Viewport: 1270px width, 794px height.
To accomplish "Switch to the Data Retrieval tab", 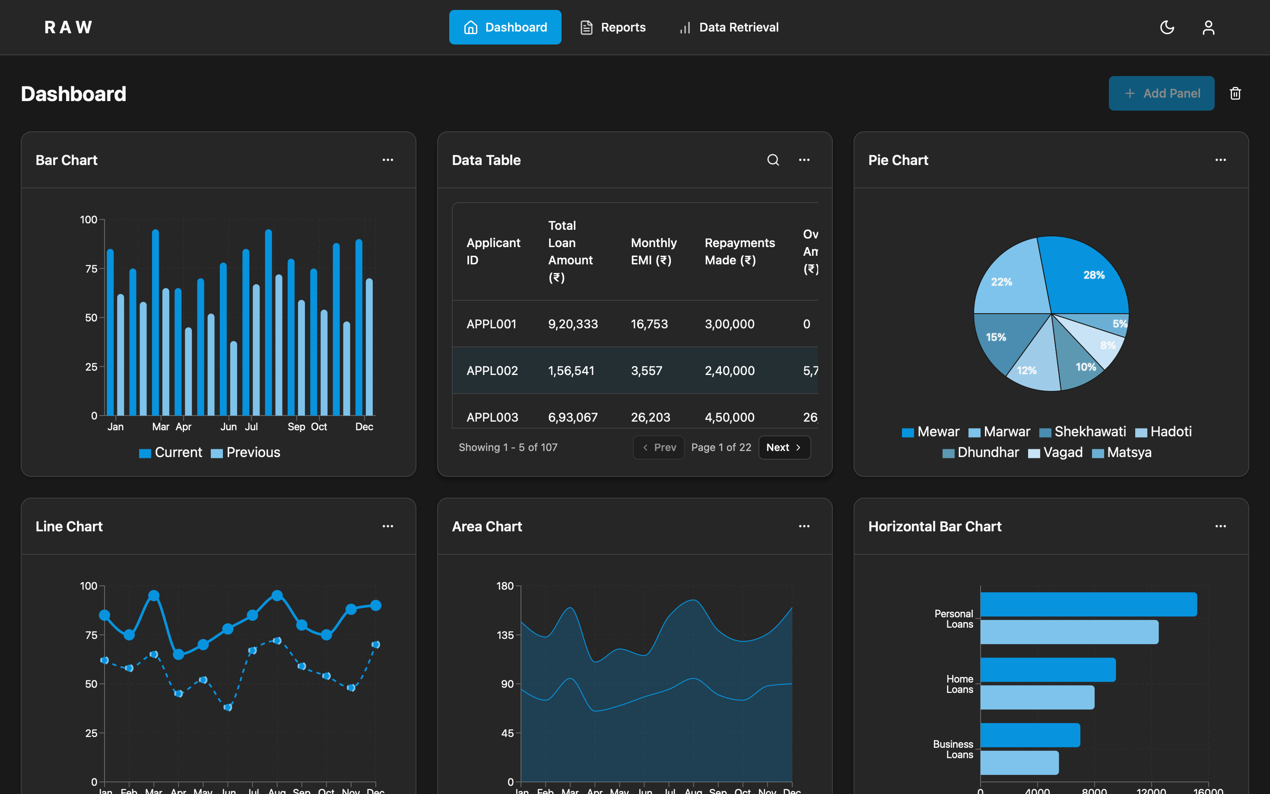I will click(x=739, y=27).
